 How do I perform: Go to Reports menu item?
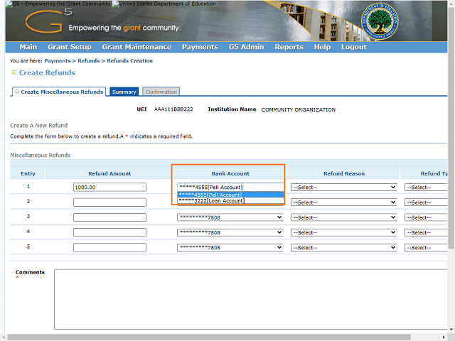(x=289, y=47)
